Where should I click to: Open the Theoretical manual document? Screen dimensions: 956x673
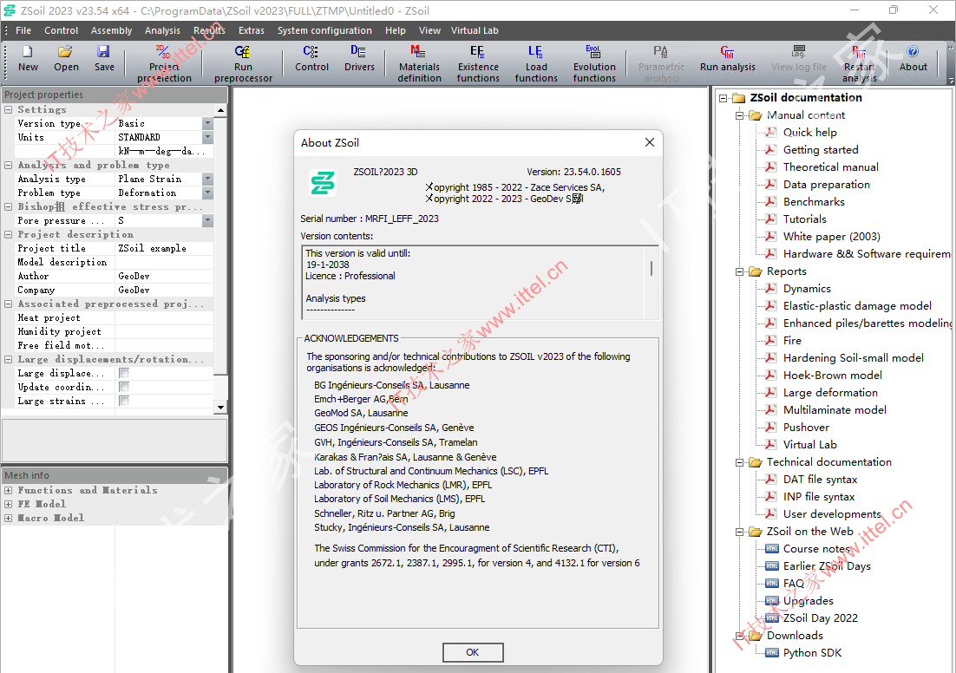click(830, 167)
